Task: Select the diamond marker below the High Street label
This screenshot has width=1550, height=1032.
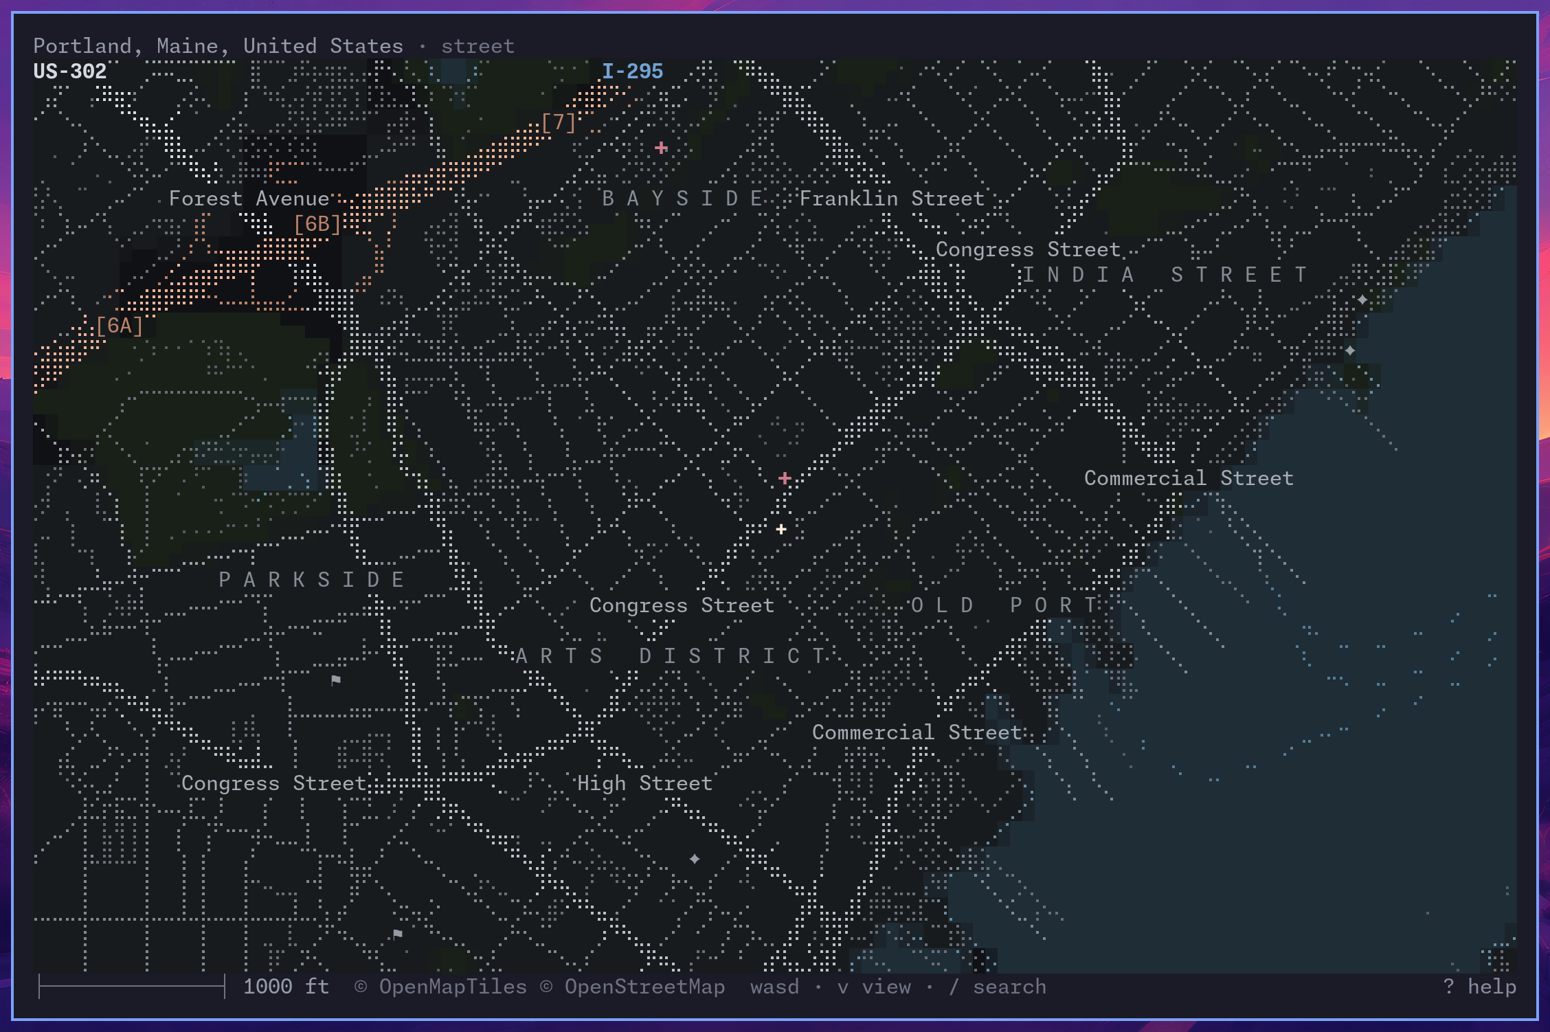Action: 695,859
